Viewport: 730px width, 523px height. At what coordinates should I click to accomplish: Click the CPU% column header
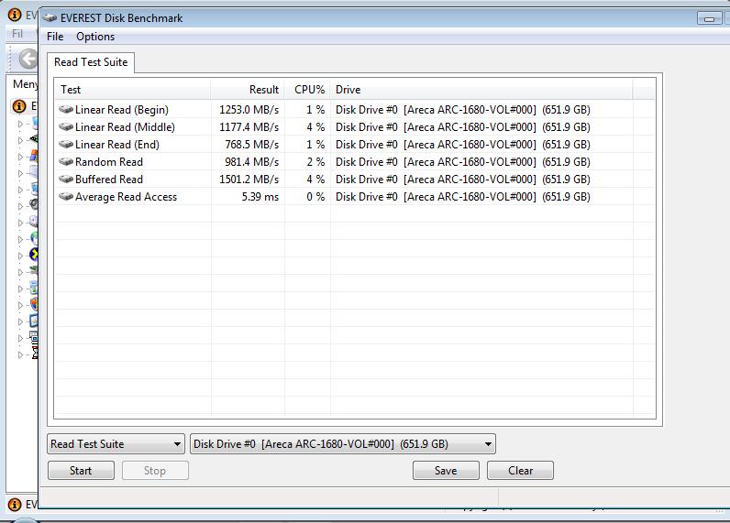tap(307, 90)
